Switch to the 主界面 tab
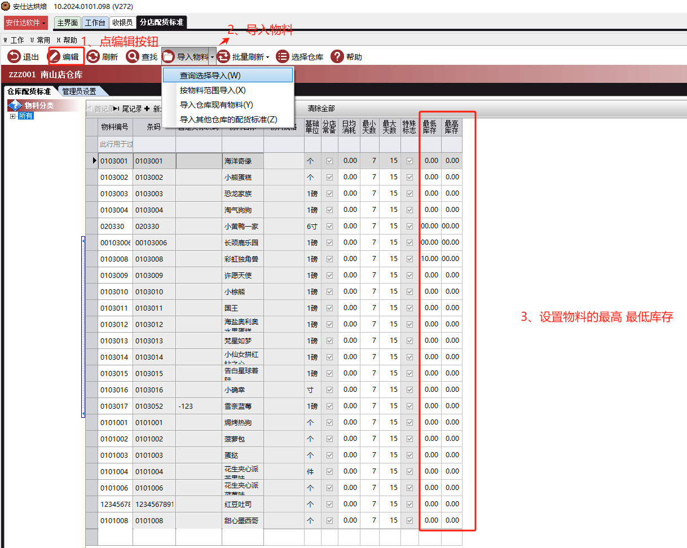This screenshot has height=548, width=687. (x=67, y=23)
